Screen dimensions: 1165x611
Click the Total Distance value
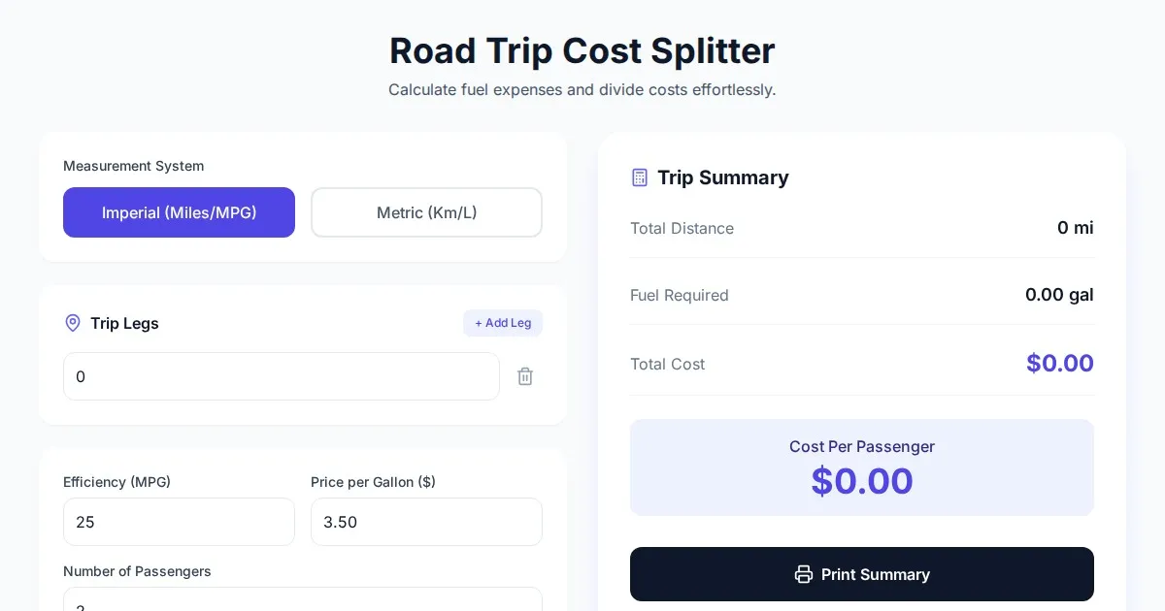tap(1075, 228)
